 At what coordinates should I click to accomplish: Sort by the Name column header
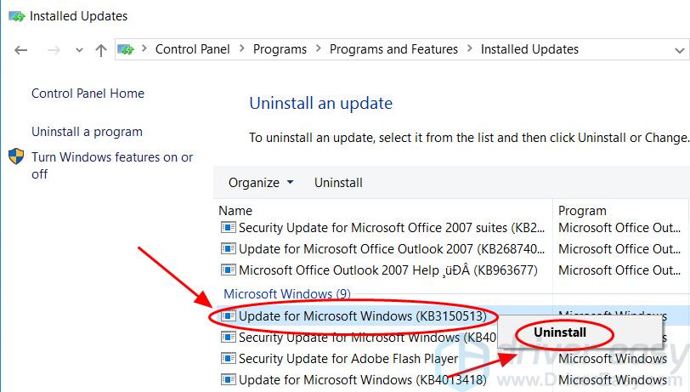(x=235, y=211)
